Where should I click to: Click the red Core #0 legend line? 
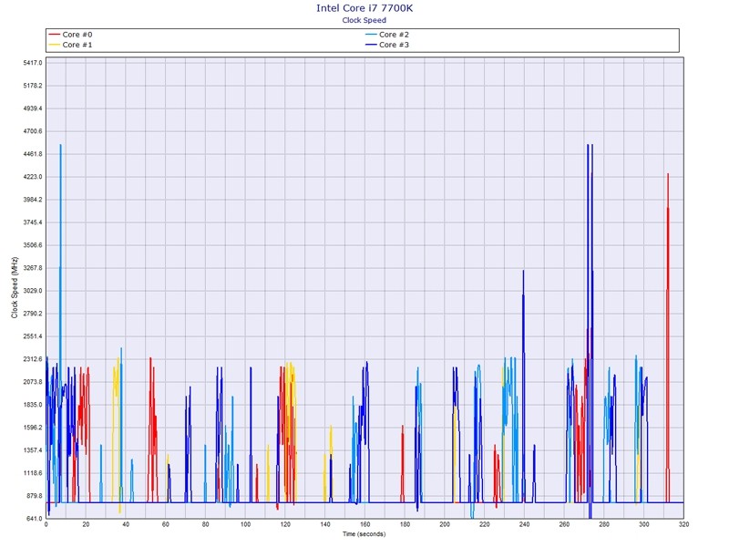point(54,35)
